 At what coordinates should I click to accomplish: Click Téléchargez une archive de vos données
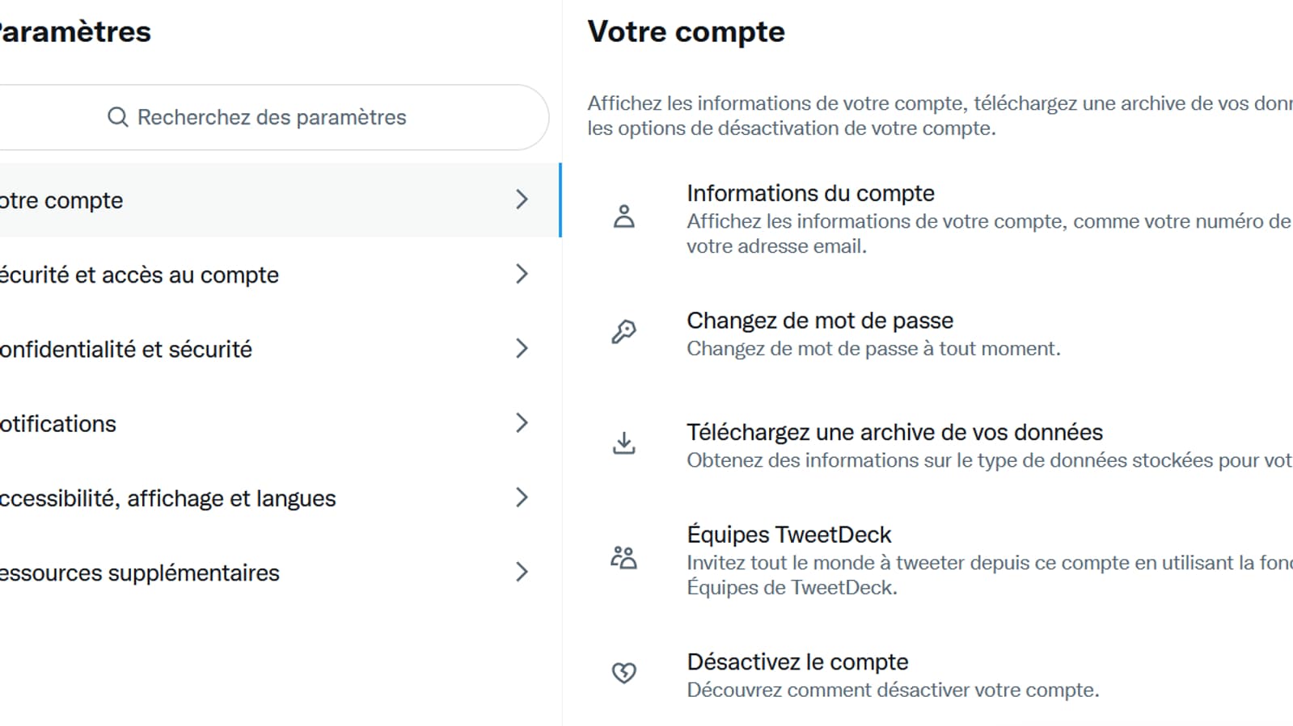894,432
